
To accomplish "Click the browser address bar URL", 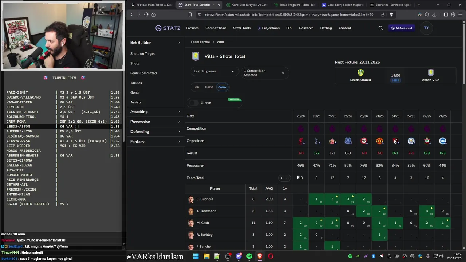I will [x=289, y=15].
